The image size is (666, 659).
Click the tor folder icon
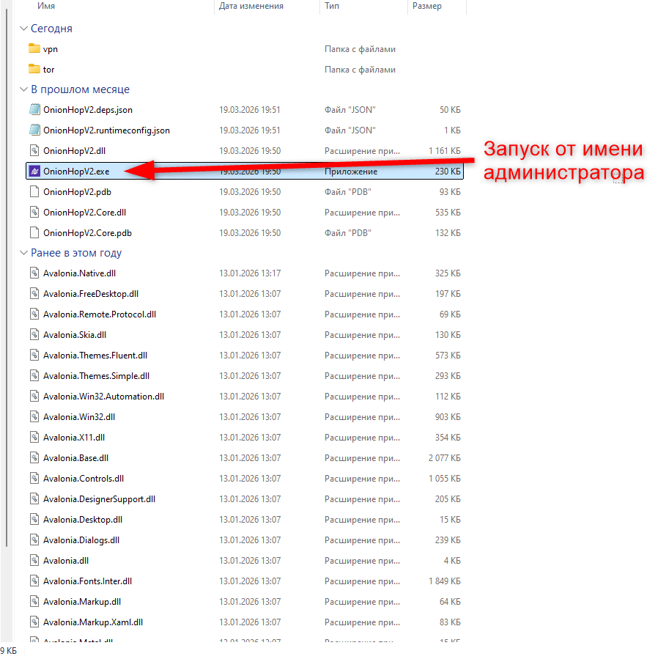click(34, 69)
